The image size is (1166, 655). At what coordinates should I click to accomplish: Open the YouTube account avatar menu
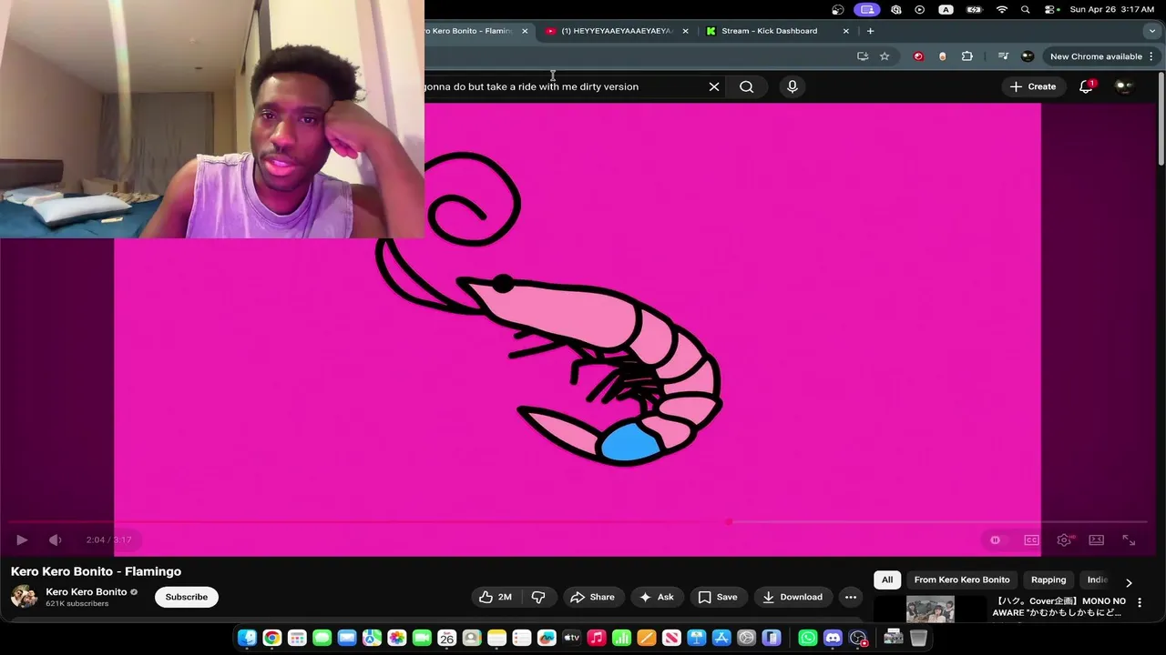click(1124, 86)
